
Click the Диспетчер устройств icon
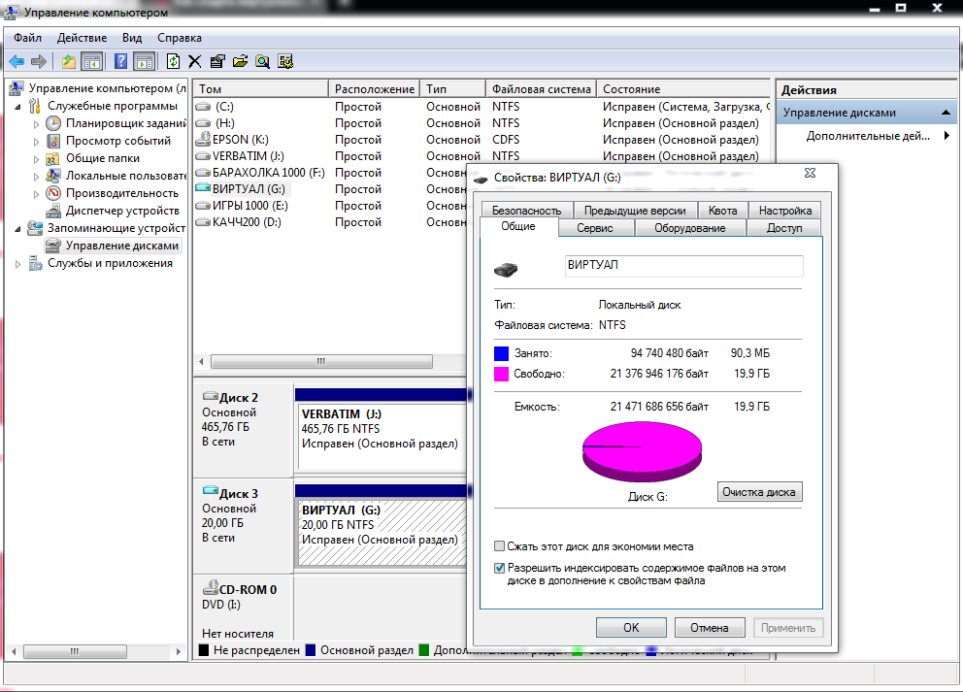point(53,211)
